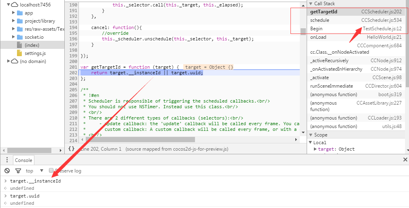This screenshot has width=409, height=208.
Task: Open the CCDirector.js:604 source link
Action: (384, 86)
